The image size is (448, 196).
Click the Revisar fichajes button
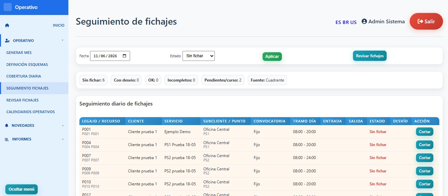click(x=370, y=56)
